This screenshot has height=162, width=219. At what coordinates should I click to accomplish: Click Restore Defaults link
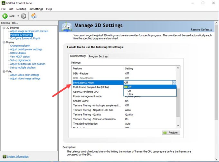(x=201, y=30)
